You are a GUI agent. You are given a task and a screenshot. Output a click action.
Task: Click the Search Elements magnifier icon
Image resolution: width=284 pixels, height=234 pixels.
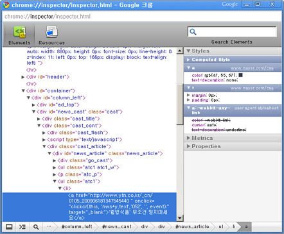click(193, 32)
